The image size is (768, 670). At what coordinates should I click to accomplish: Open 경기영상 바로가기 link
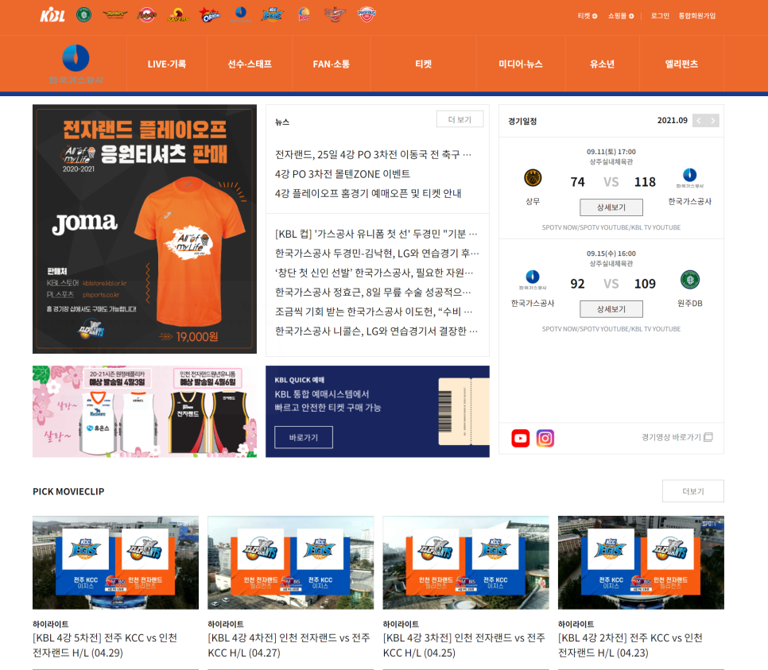(x=677, y=437)
